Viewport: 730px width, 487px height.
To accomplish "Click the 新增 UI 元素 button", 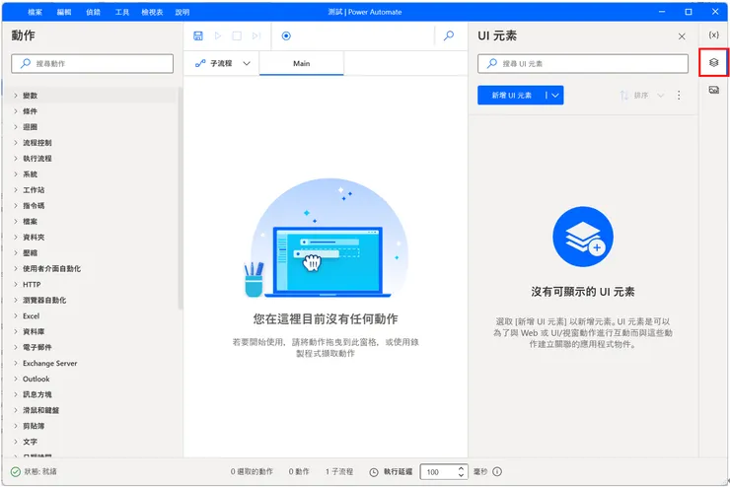I will click(511, 96).
